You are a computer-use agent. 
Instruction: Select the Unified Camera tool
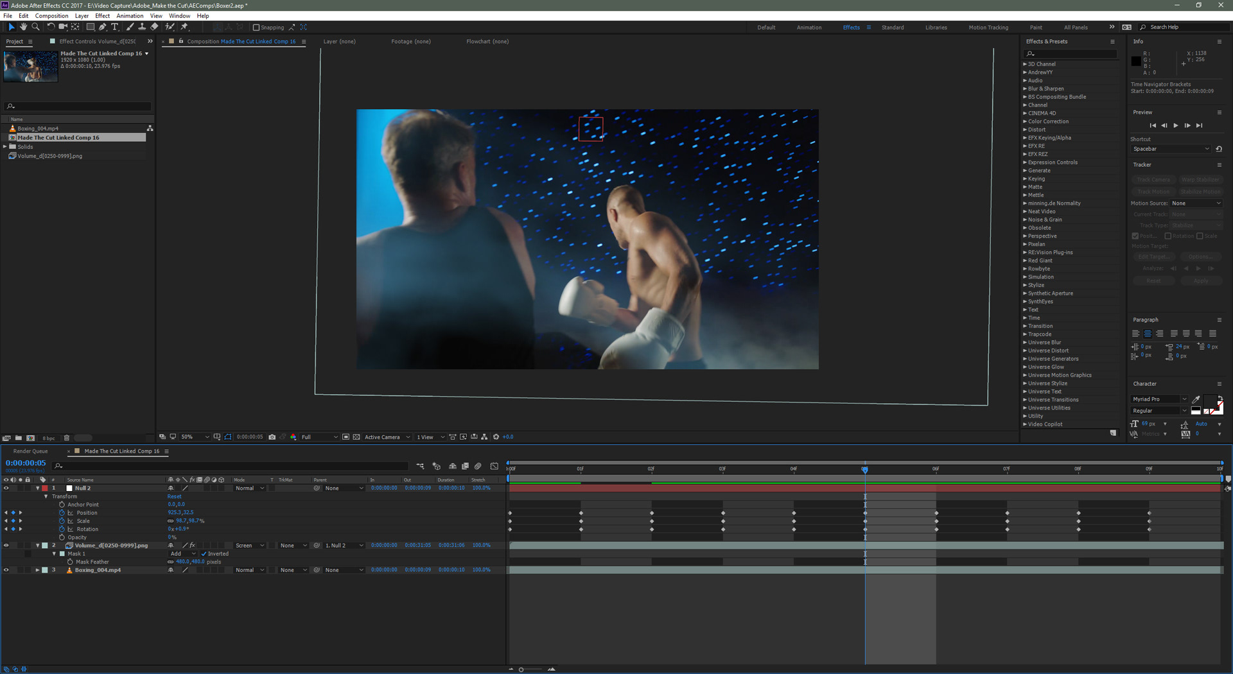[x=63, y=27]
